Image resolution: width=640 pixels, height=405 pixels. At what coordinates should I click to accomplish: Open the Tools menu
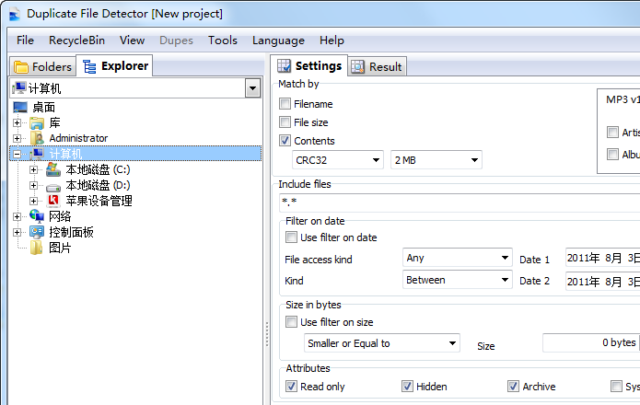[223, 40]
